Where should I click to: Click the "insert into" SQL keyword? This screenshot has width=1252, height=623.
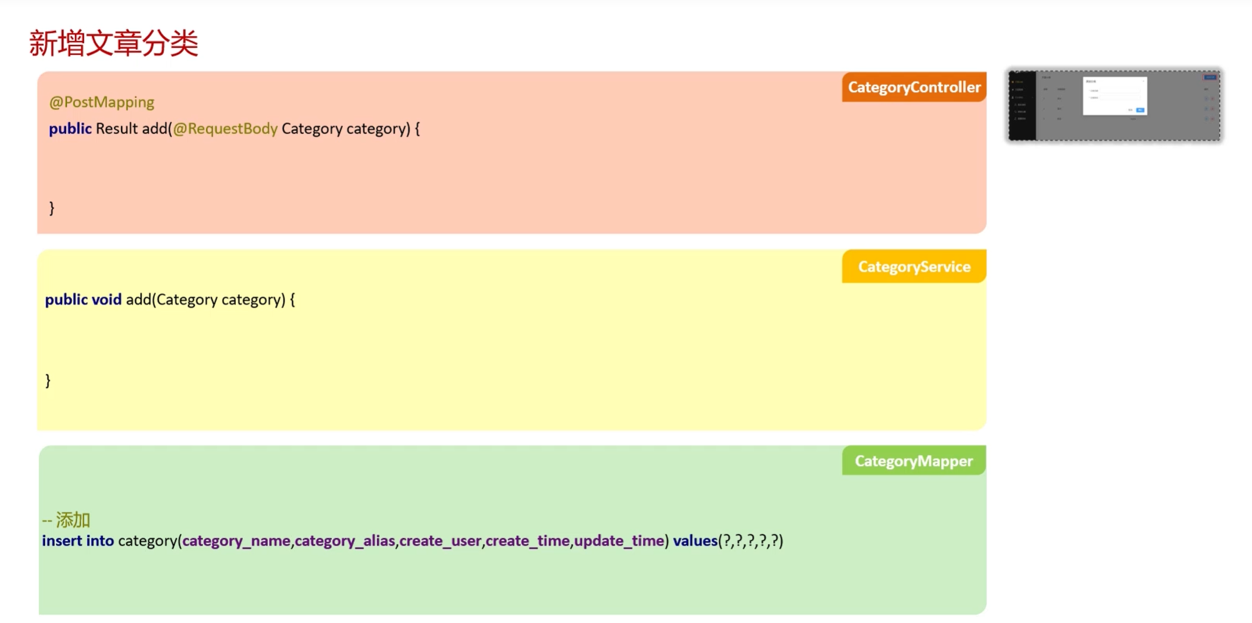pos(78,541)
